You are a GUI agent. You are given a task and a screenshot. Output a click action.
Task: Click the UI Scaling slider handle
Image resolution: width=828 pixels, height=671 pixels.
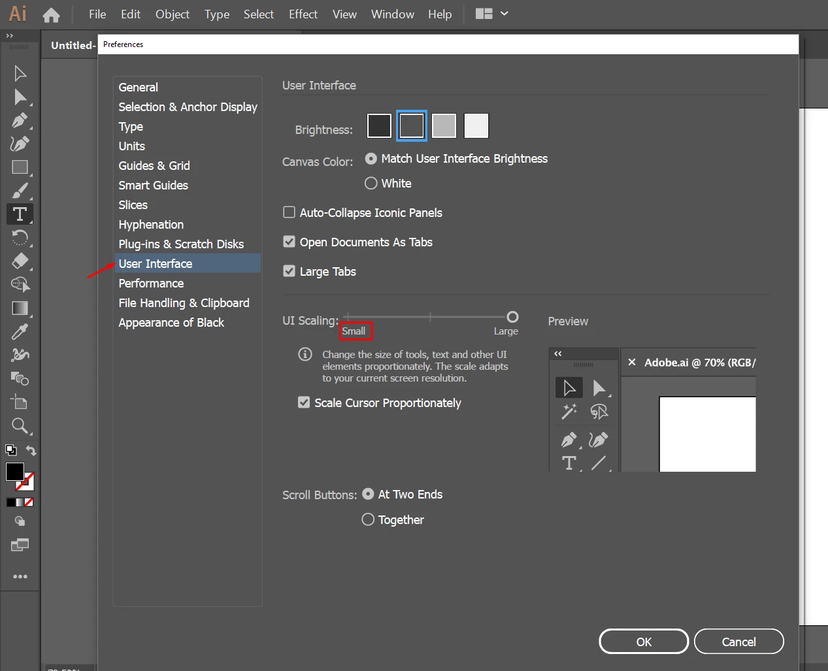[512, 317]
